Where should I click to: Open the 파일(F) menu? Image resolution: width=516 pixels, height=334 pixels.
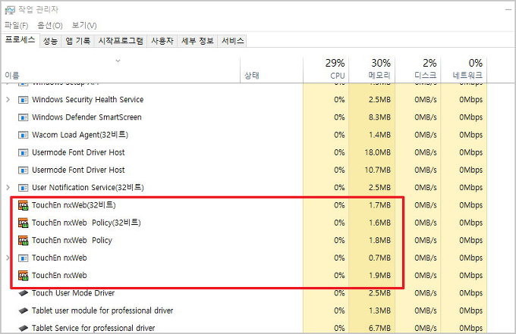click(x=17, y=25)
